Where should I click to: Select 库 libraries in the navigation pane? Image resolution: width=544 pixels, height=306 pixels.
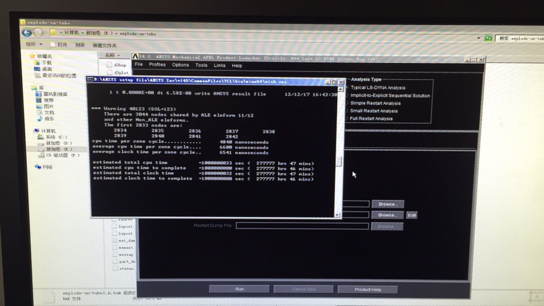(x=37, y=87)
